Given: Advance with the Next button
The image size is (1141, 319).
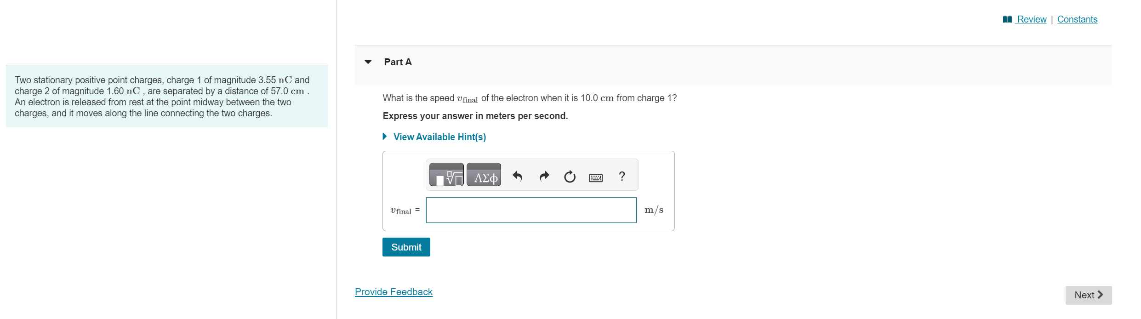Looking at the screenshot, I should click(1089, 295).
